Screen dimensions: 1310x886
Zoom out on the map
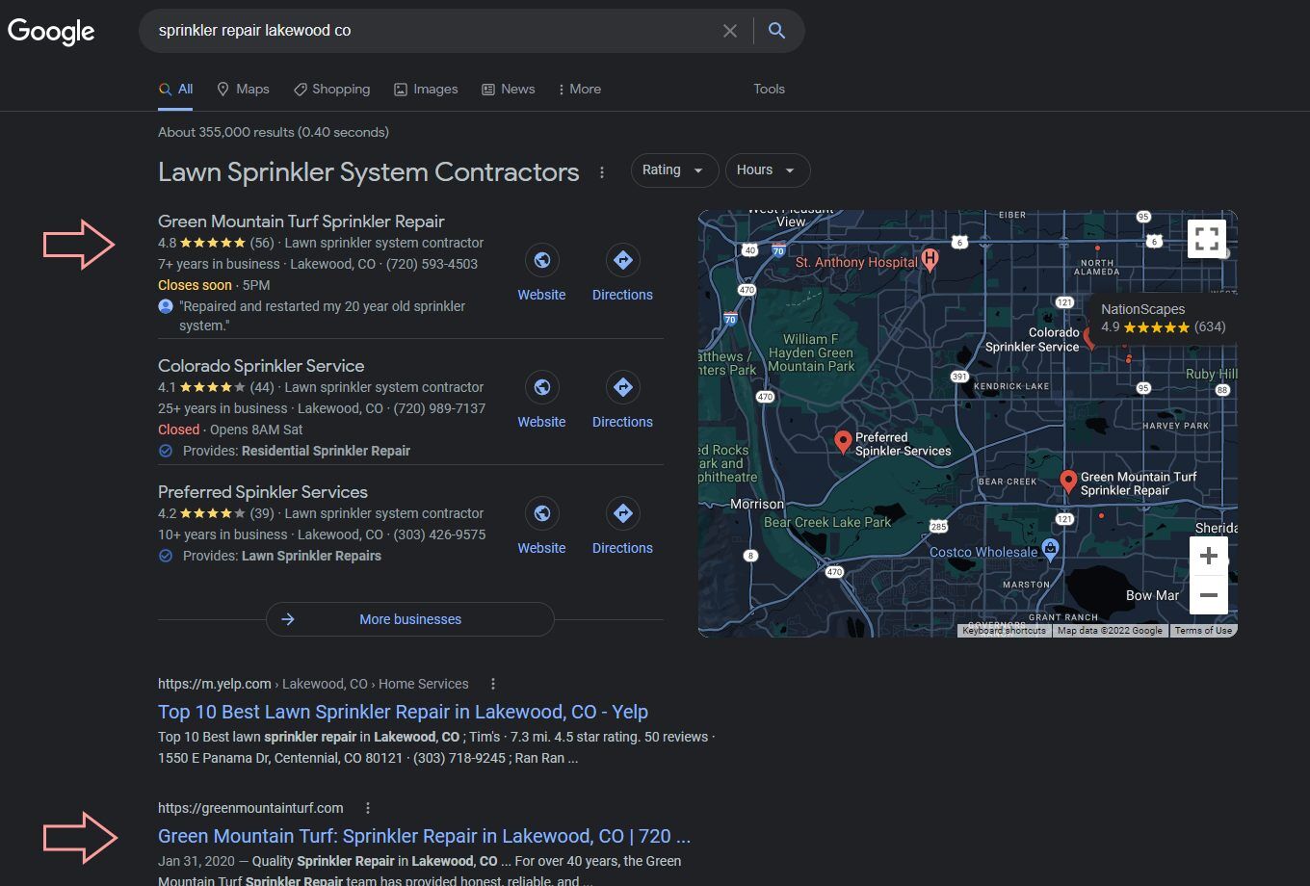click(x=1208, y=596)
